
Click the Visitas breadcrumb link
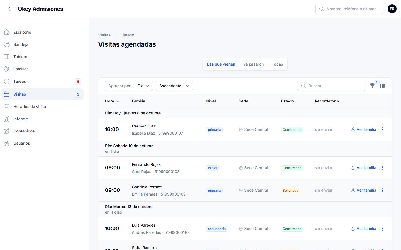pos(104,35)
